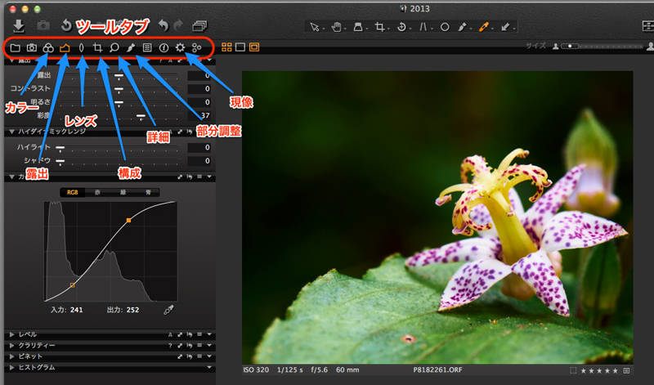The image size is (654, 385).
Task: Switch viewer to grid multi-view mode
Action: click(226, 47)
